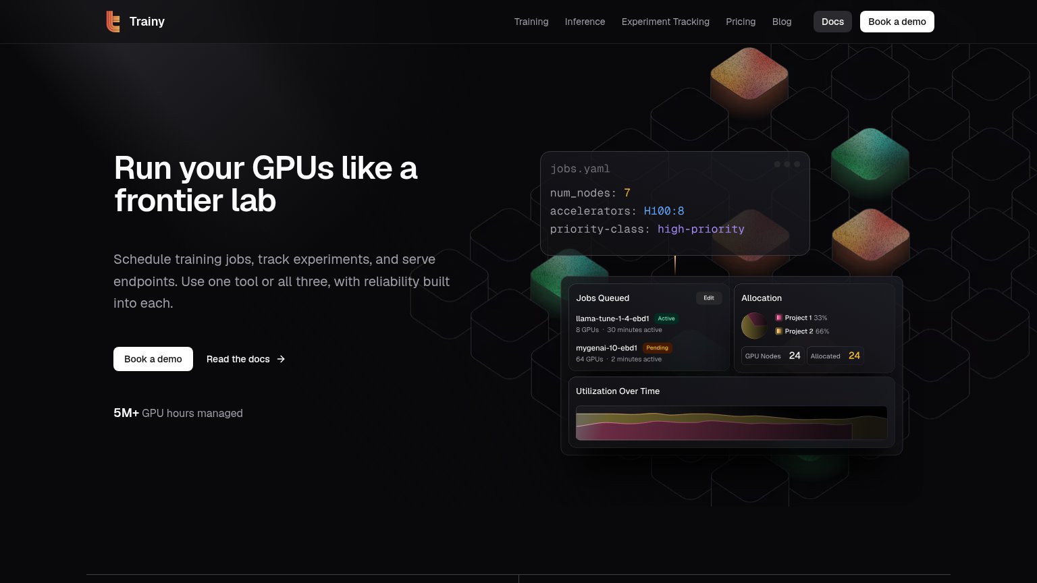Click the Trainy brand name

point(147,22)
